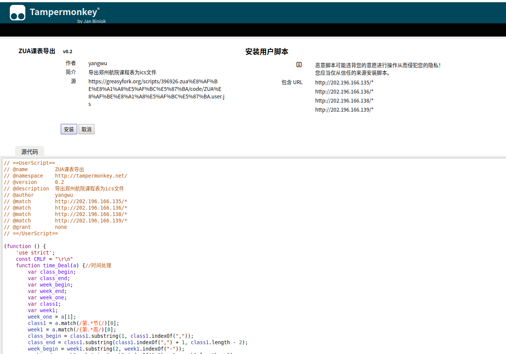Screen dimensions: 506x354
Task: Click include URL http://202.196.166.139/*
Action: pos(344,110)
